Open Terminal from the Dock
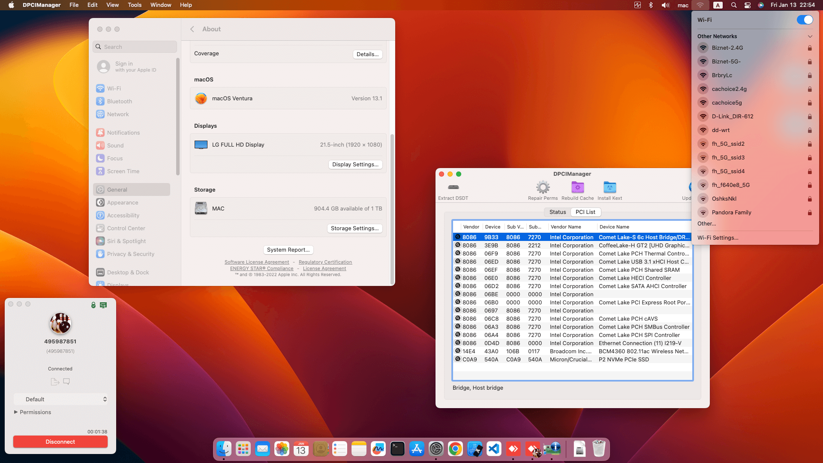The image size is (823, 463). pos(398,449)
